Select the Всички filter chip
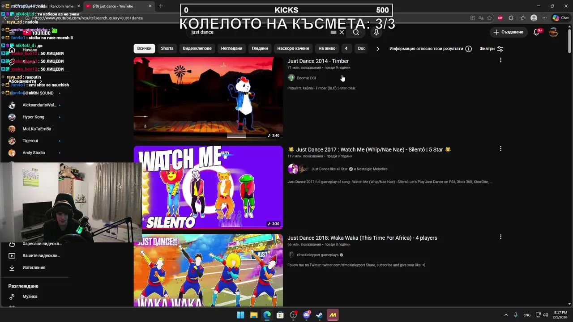Viewport: 573px width, 322px height. coord(144,48)
